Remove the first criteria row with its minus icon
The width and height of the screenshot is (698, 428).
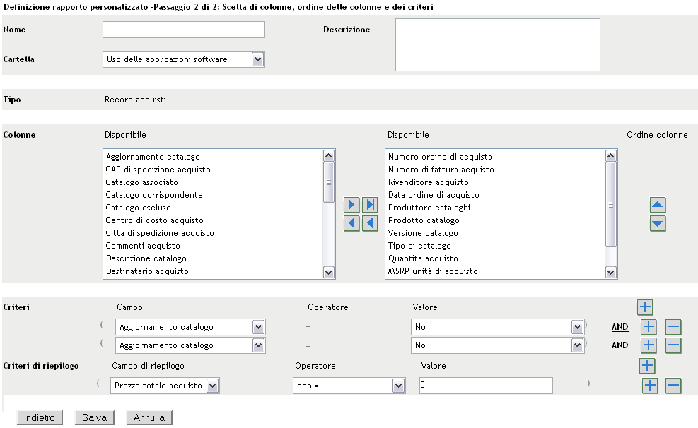click(673, 327)
